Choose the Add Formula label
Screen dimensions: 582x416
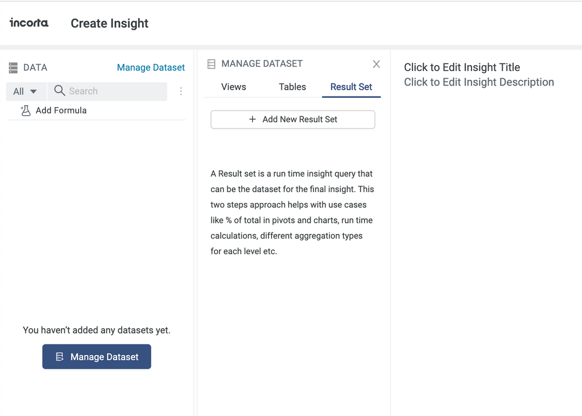tap(61, 111)
